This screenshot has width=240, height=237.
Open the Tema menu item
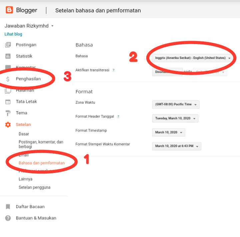(x=22, y=113)
